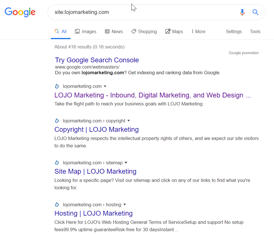
Task: Click the favicon beside the hosting result
Action: pos(57,205)
